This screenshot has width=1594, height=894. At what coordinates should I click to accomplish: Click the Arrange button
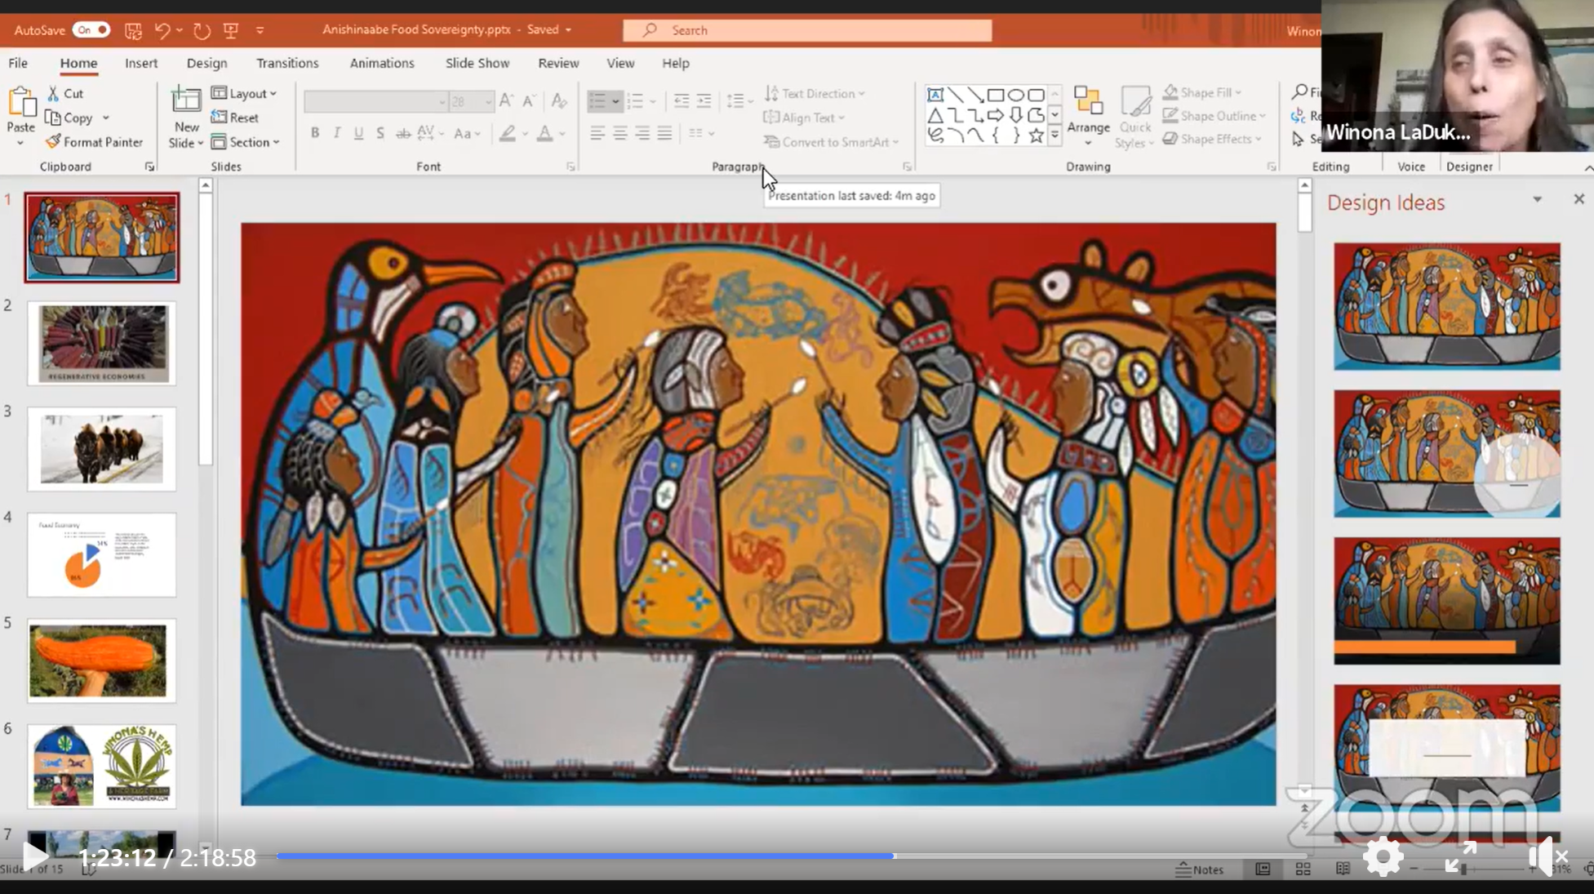click(x=1088, y=117)
